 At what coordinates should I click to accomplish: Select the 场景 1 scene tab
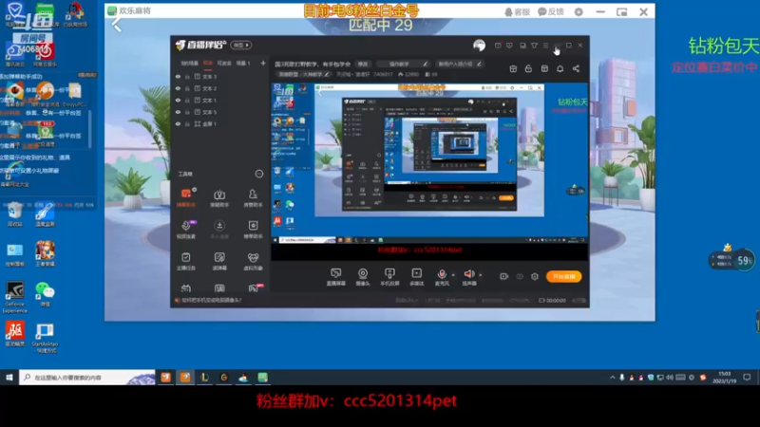243,63
